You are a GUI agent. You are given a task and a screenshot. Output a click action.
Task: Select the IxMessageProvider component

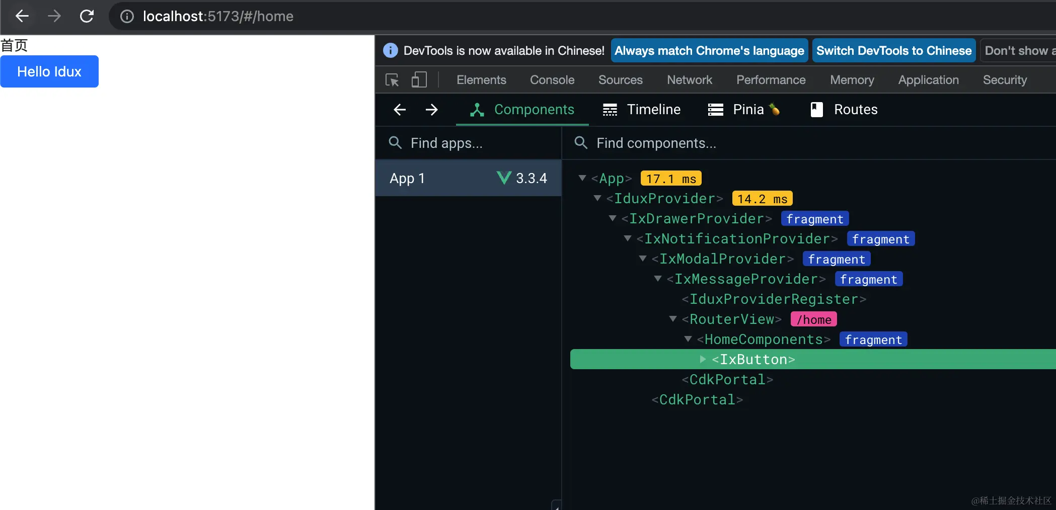point(746,279)
